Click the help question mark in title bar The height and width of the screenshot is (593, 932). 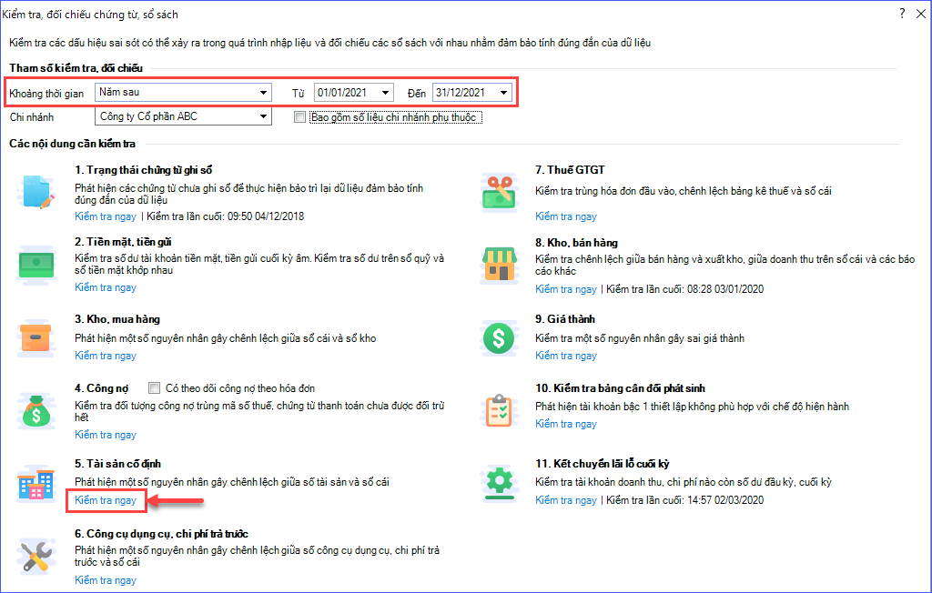click(902, 14)
